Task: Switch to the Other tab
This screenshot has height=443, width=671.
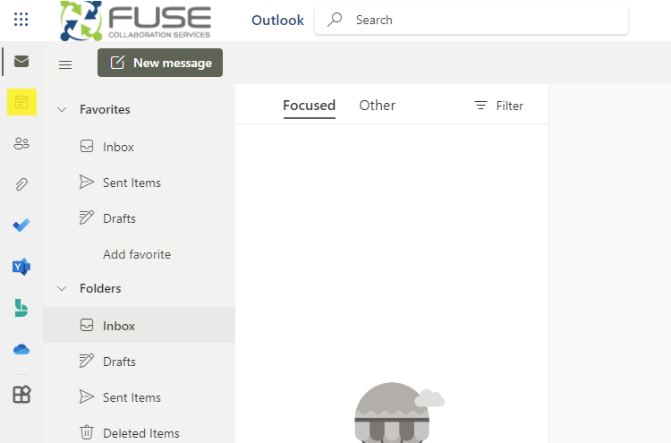Action: pyautogui.click(x=377, y=106)
